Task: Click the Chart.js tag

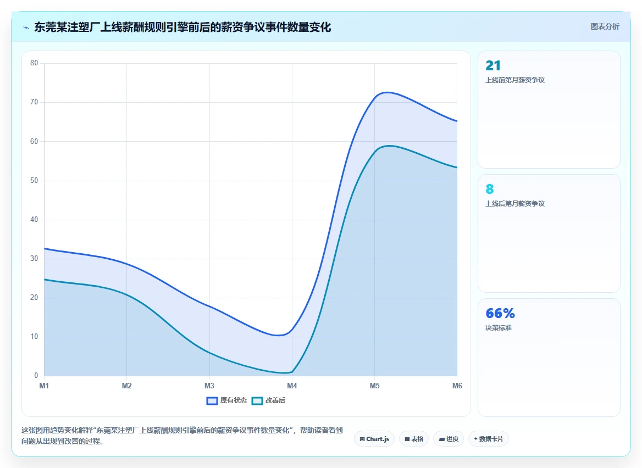Action: point(374,439)
